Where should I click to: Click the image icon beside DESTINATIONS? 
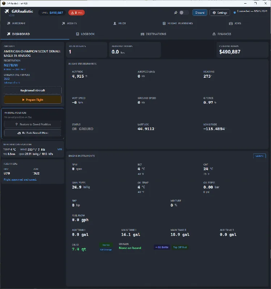(142, 34)
